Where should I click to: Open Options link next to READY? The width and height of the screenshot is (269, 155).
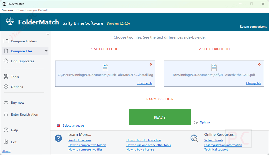click(x=205, y=122)
